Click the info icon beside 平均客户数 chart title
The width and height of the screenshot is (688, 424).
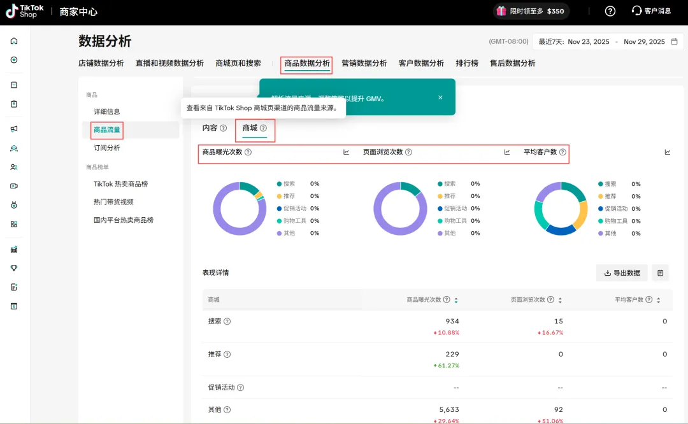tap(563, 152)
